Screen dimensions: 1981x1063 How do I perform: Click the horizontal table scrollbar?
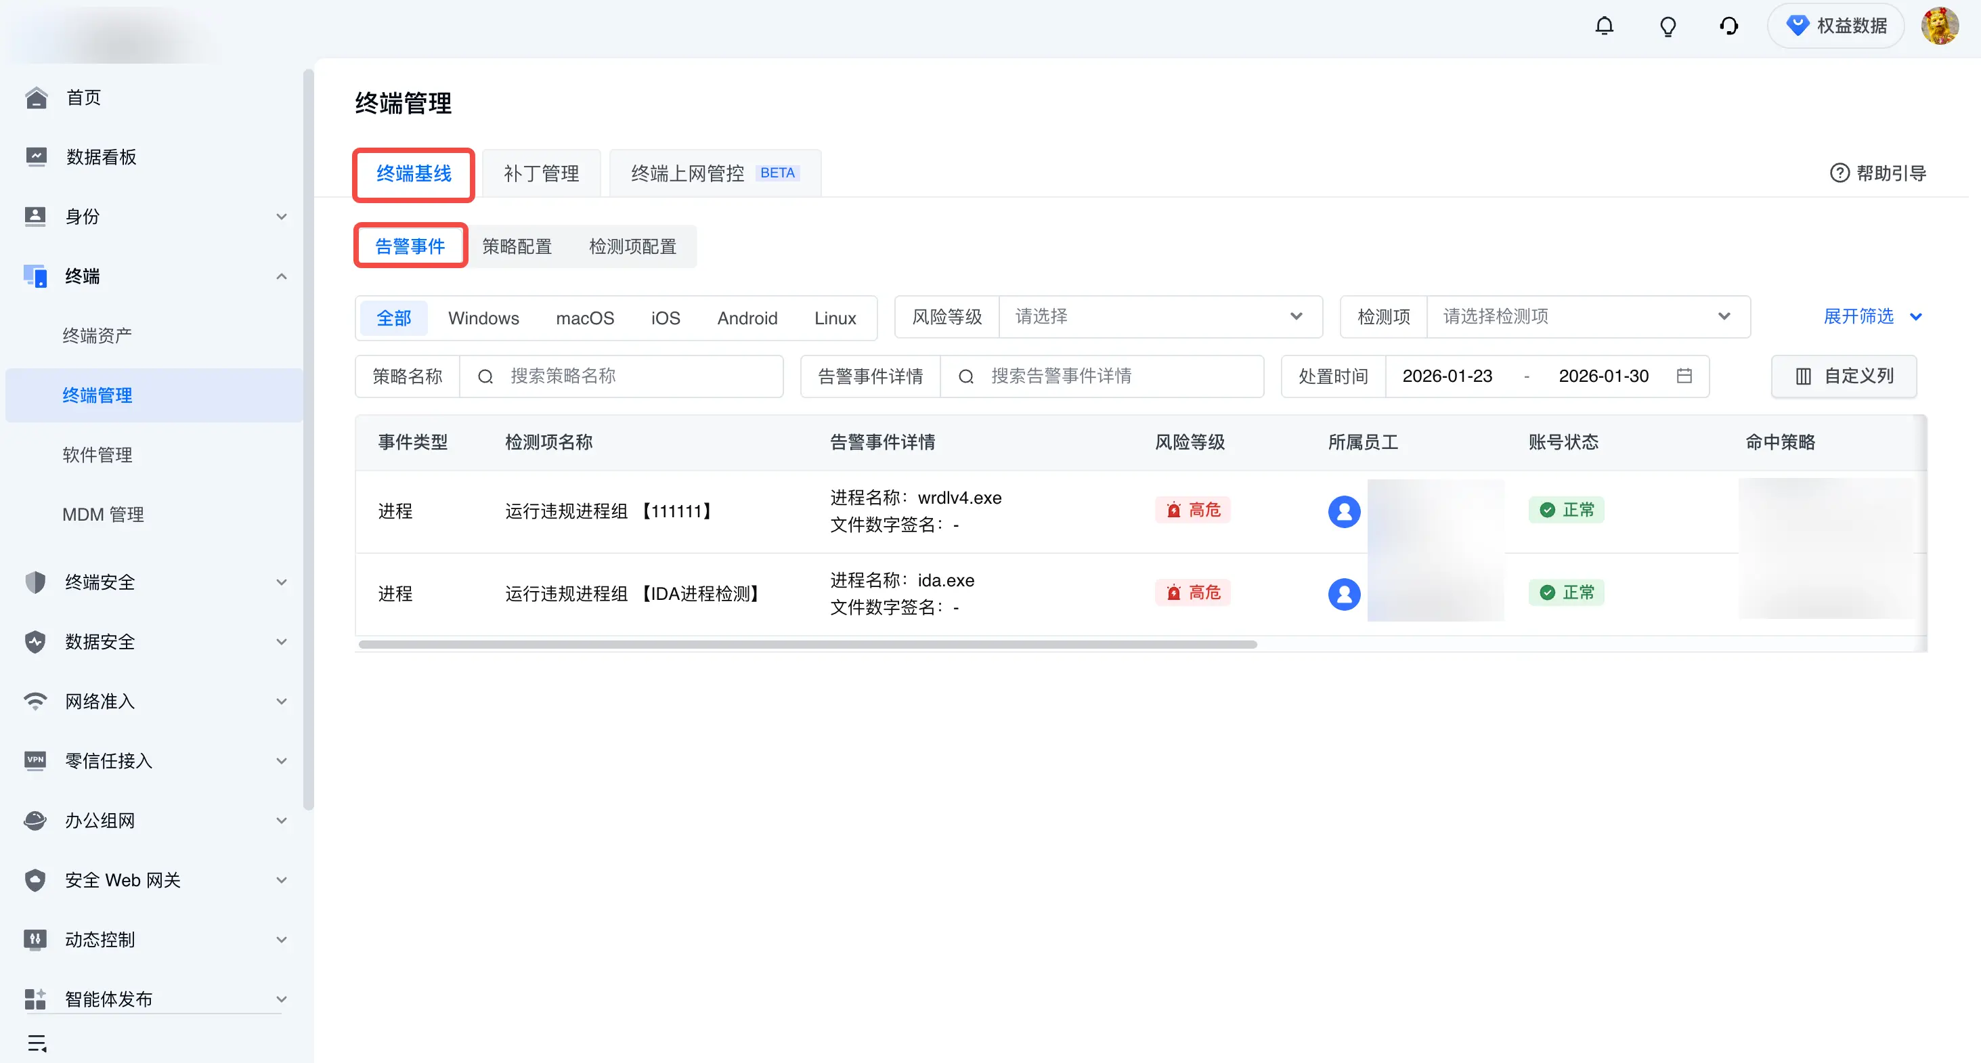(x=808, y=645)
